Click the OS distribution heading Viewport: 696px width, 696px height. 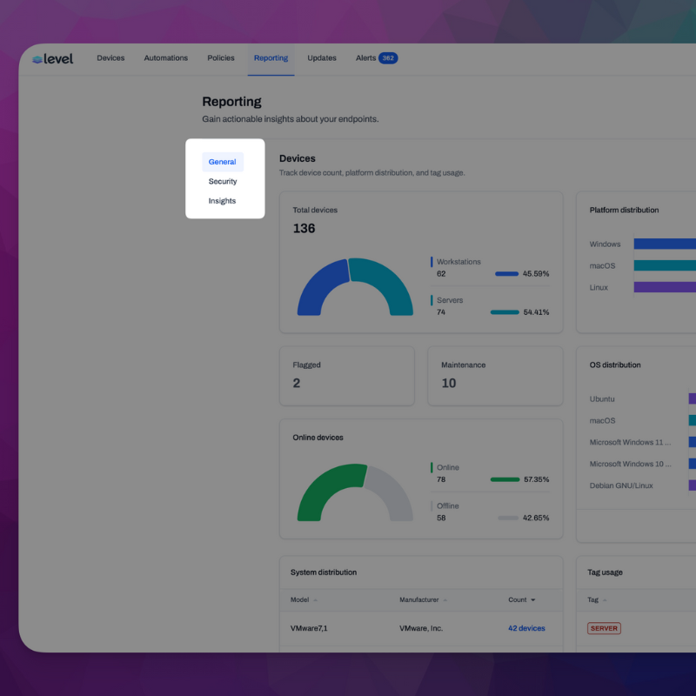(615, 365)
